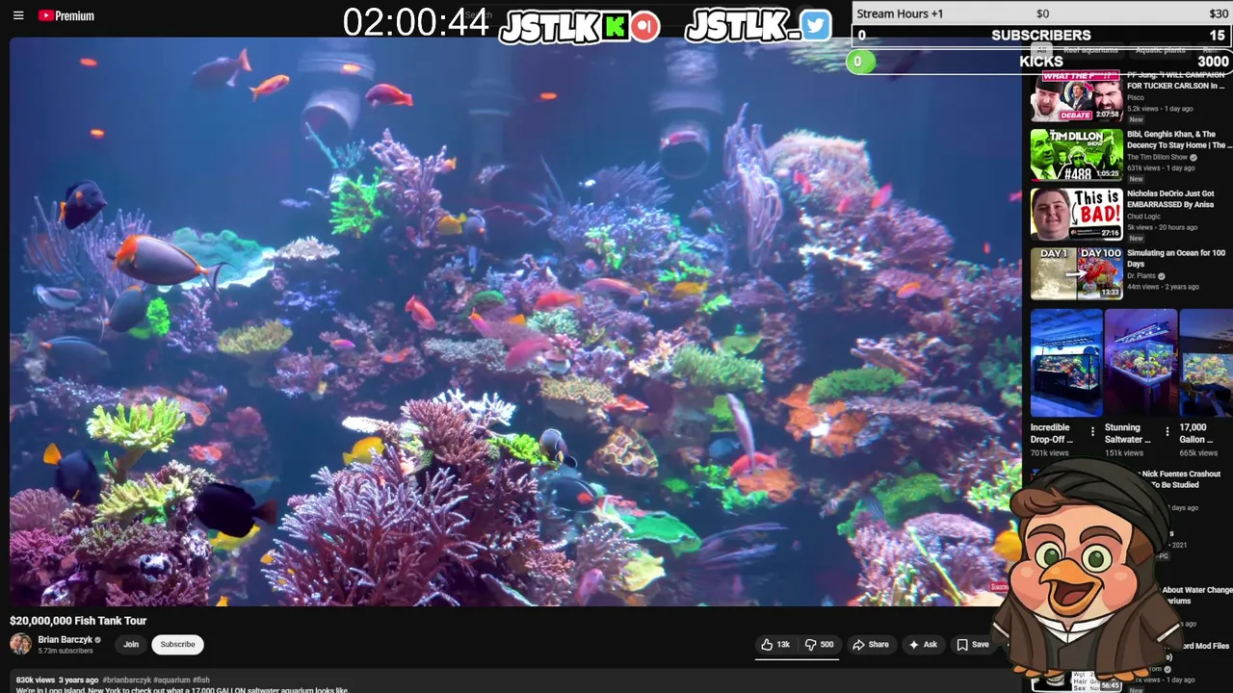The image size is (1233, 693).
Task: Go to YouTube Premium home logo
Action: pyautogui.click(x=66, y=15)
